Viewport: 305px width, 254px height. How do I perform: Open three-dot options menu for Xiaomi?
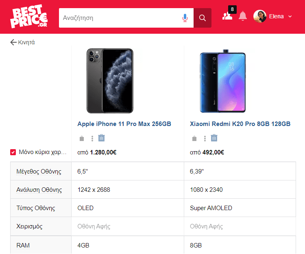click(205, 138)
